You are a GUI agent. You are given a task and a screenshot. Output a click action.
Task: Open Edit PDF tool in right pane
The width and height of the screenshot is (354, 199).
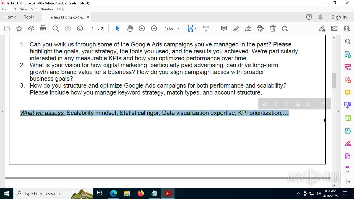348,67
